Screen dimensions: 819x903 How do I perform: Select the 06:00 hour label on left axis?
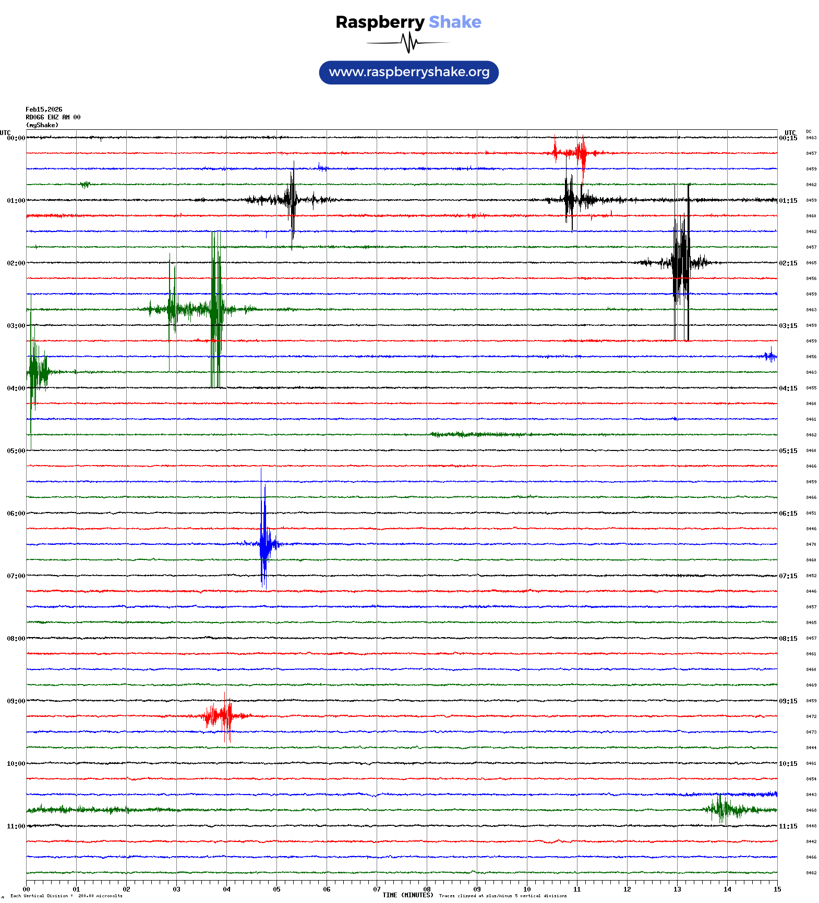click(16, 514)
